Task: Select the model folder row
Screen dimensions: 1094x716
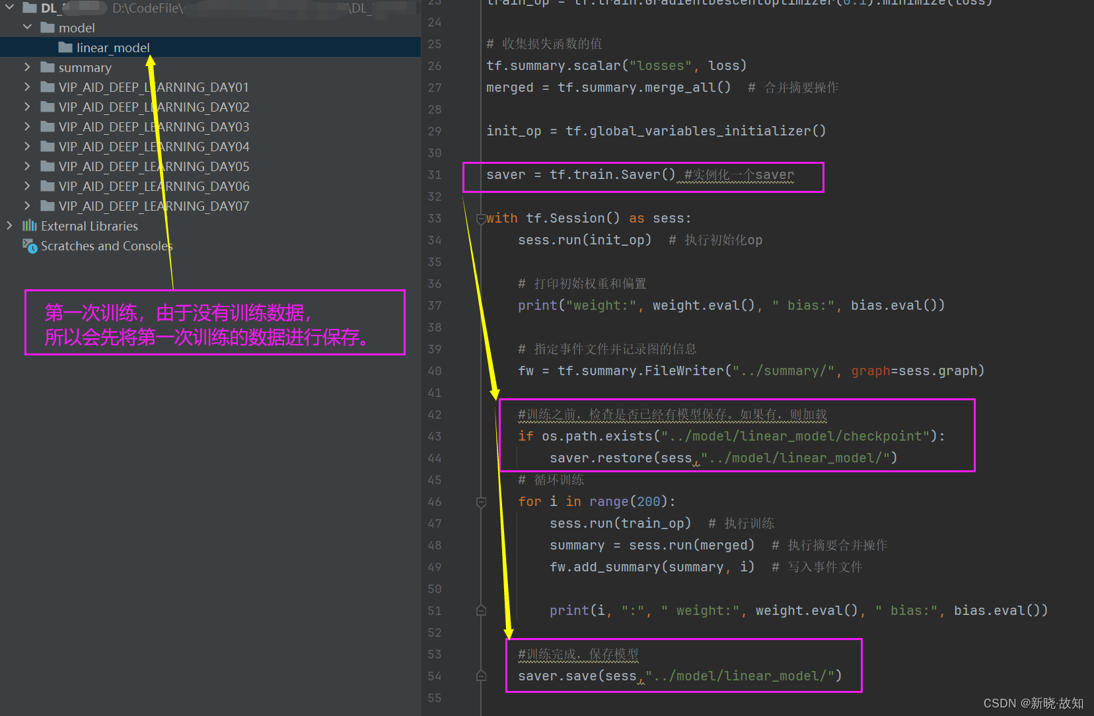Action: pos(210,28)
